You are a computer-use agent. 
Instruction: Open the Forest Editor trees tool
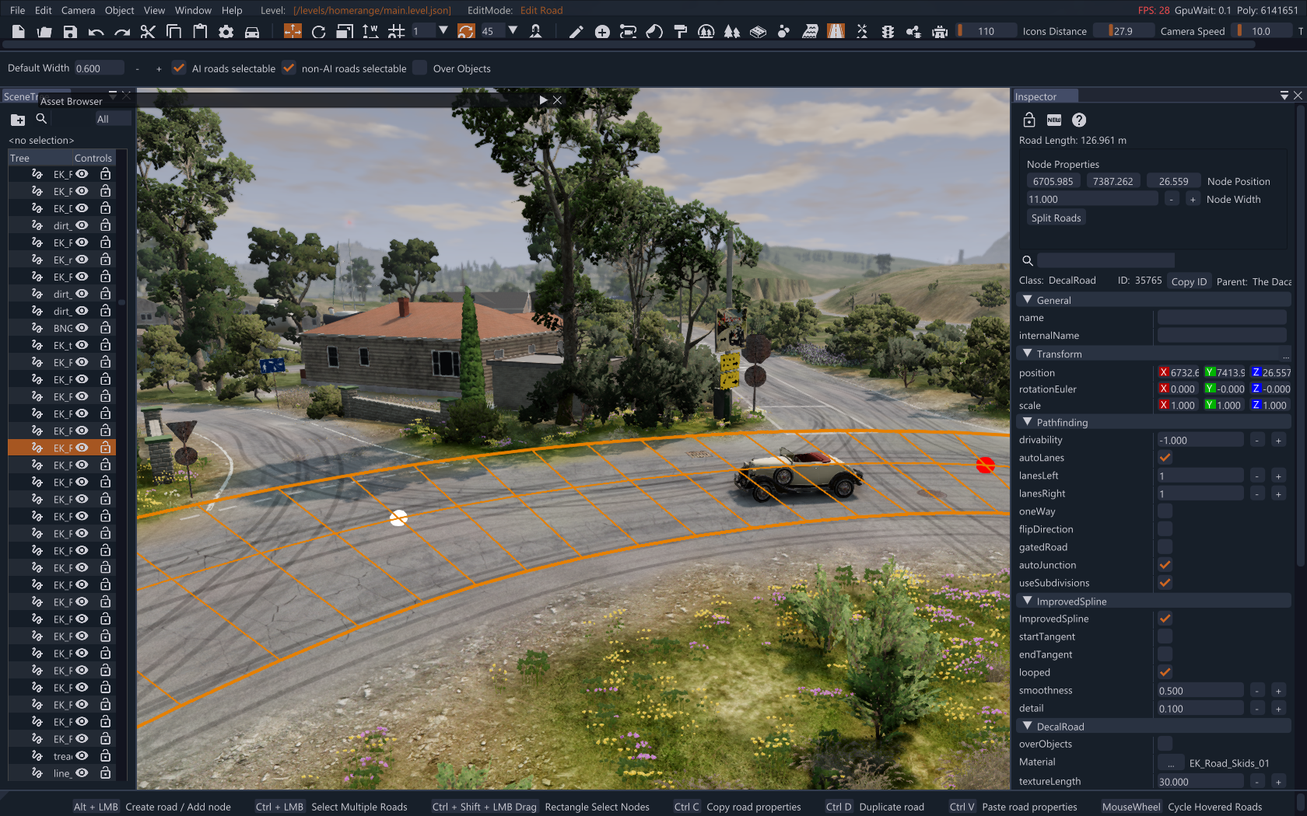click(732, 32)
